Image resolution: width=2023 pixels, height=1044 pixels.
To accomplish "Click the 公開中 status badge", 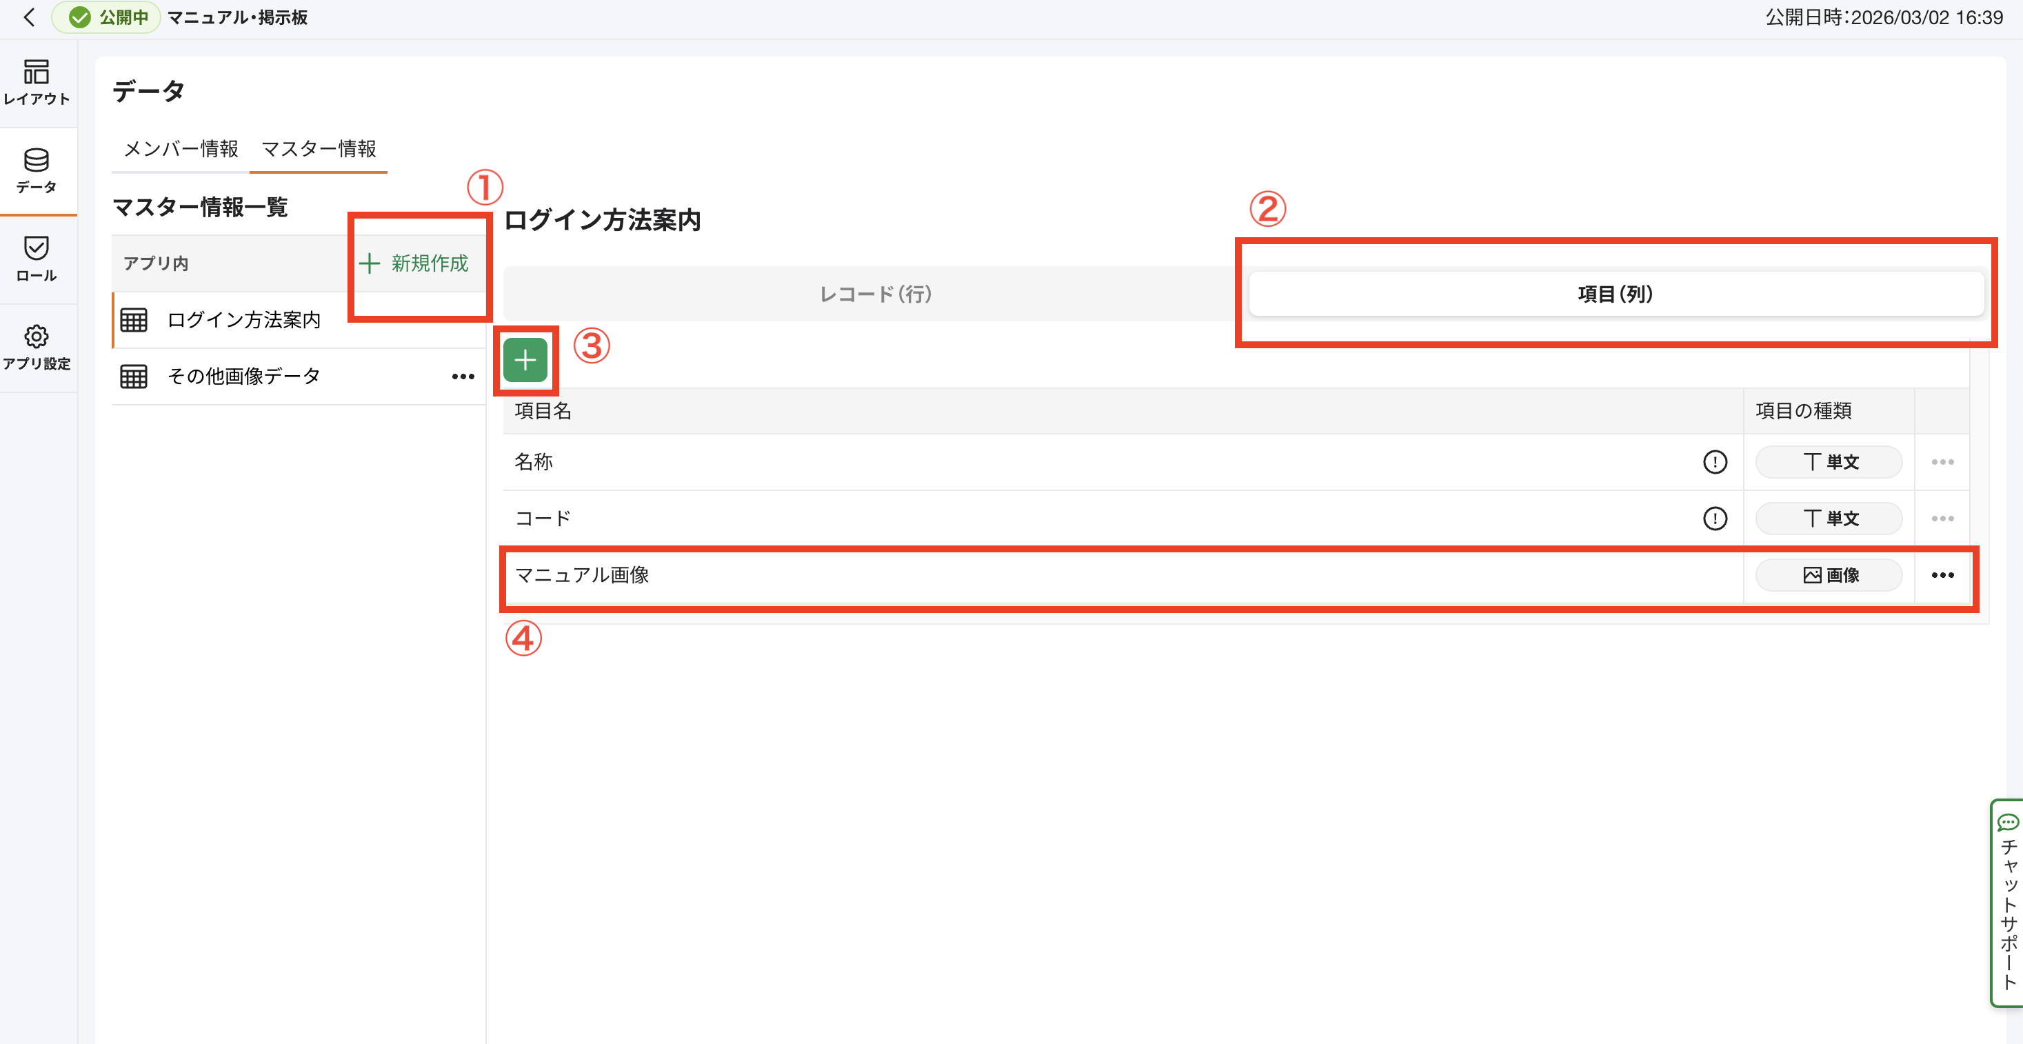I will [108, 17].
